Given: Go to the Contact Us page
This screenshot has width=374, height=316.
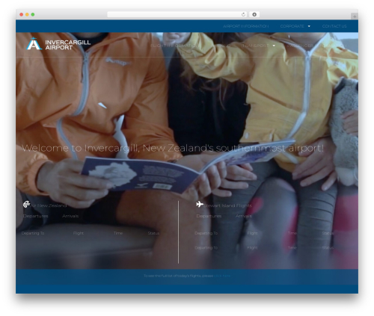Looking at the screenshot, I should 334,26.
